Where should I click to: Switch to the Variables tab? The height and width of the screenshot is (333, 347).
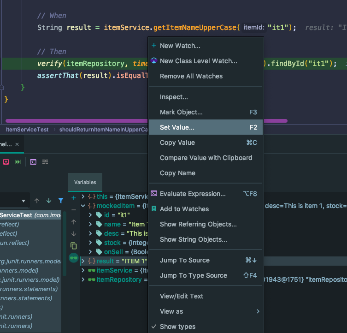[x=85, y=182]
